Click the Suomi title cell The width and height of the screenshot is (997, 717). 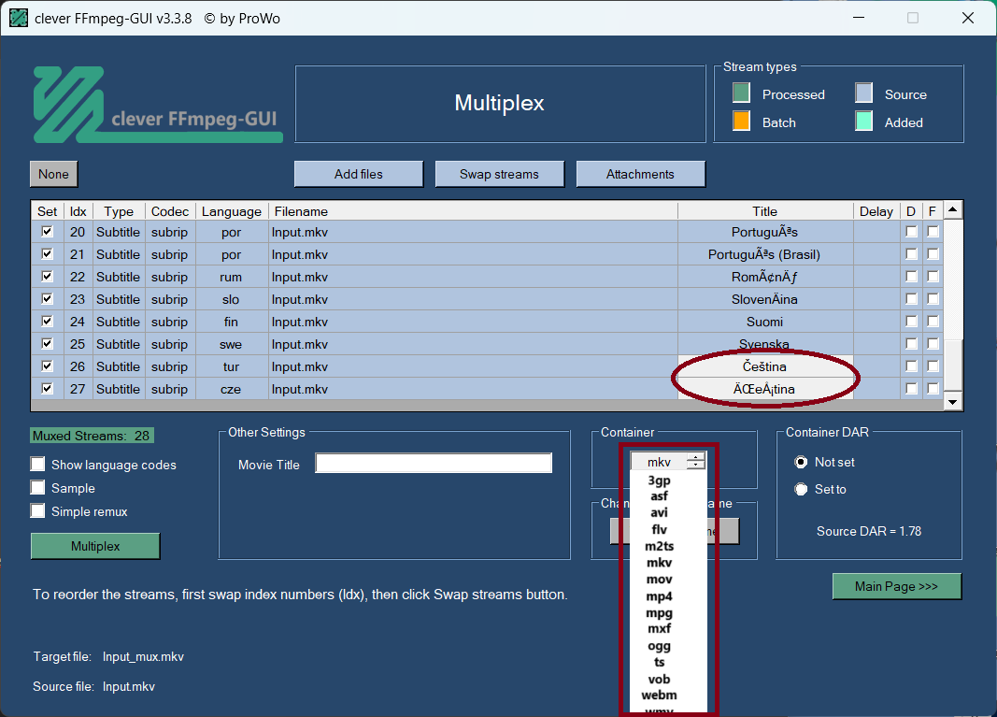tap(765, 322)
